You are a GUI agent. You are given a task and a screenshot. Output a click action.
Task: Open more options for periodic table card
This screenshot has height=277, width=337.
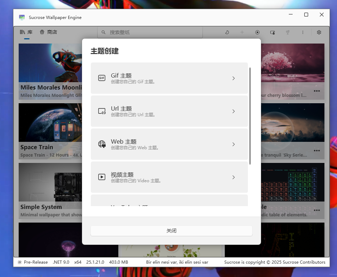(317, 210)
